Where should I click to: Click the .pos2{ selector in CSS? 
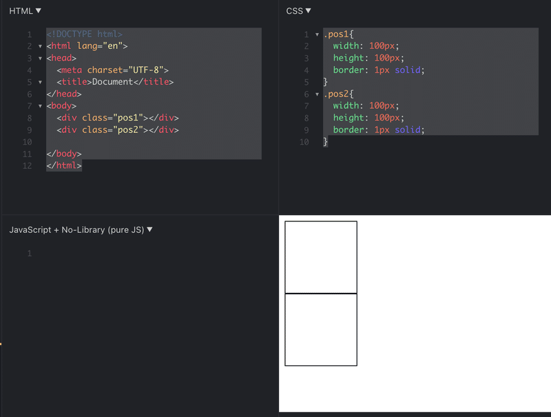pos(339,94)
